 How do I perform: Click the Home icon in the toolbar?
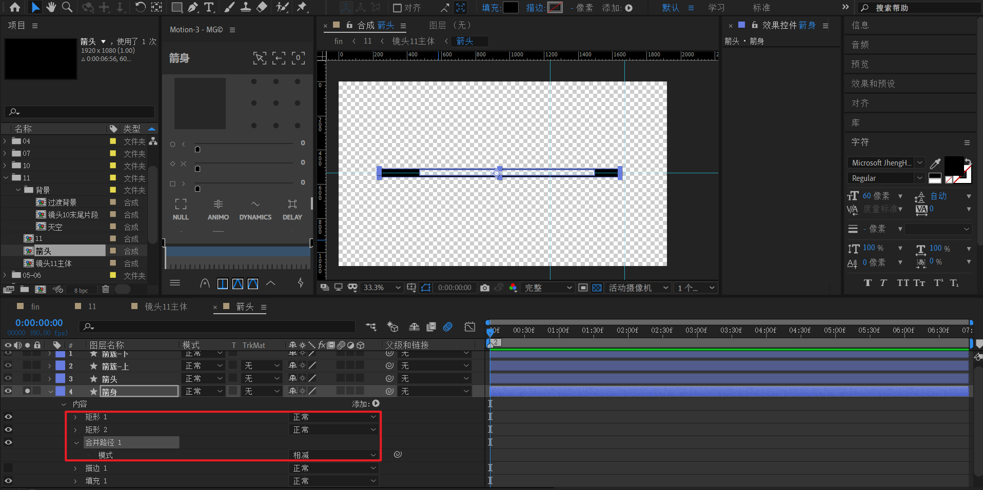click(x=15, y=7)
